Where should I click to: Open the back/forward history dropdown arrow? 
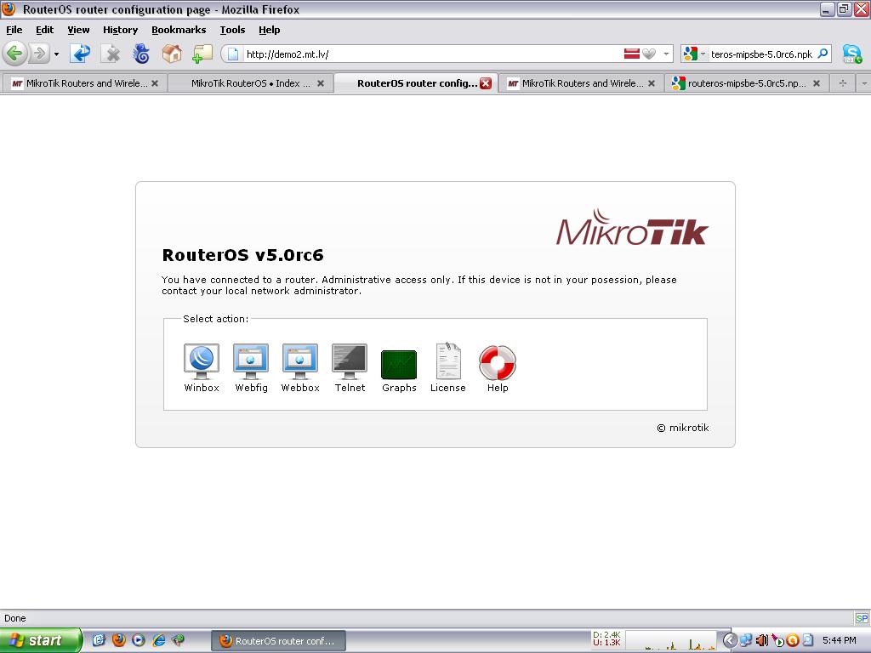(x=56, y=54)
